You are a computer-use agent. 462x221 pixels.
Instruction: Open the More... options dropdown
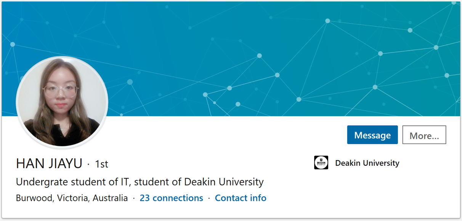click(424, 135)
